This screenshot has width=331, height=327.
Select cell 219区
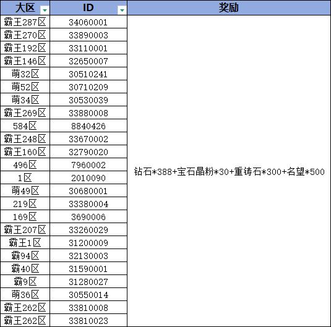click(x=25, y=203)
